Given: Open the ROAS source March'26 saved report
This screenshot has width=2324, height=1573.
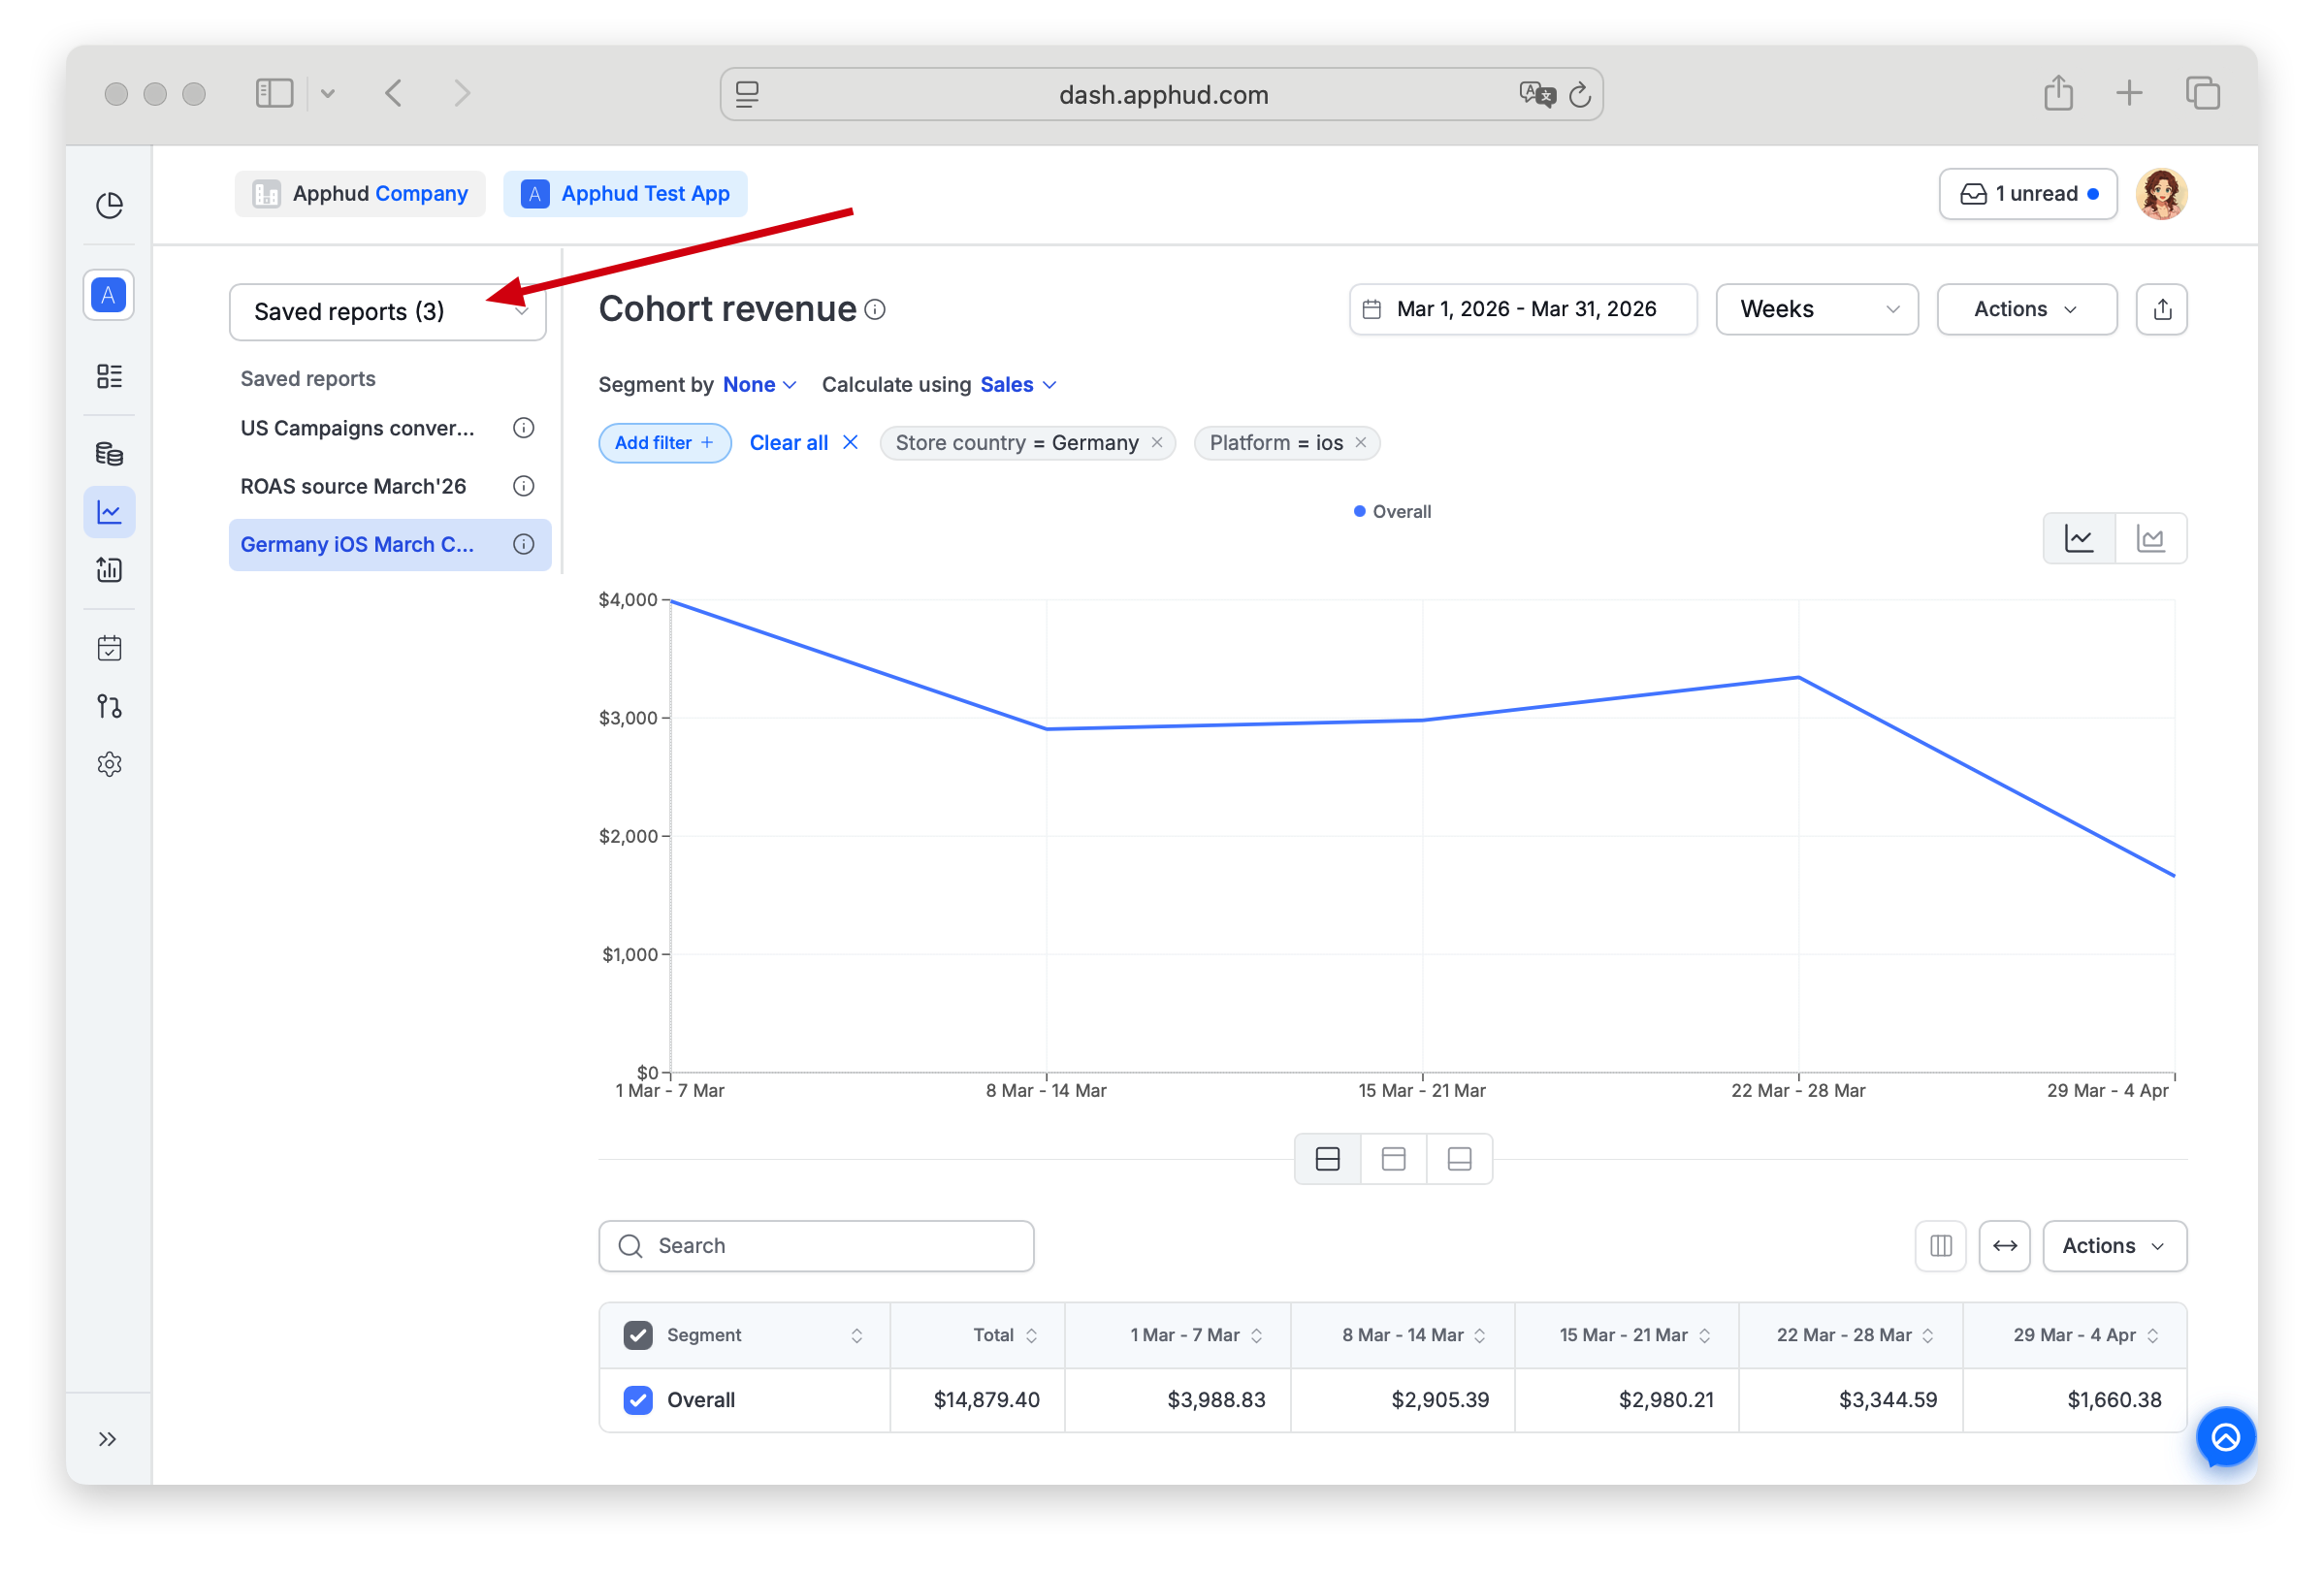Looking at the screenshot, I should click(353, 486).
